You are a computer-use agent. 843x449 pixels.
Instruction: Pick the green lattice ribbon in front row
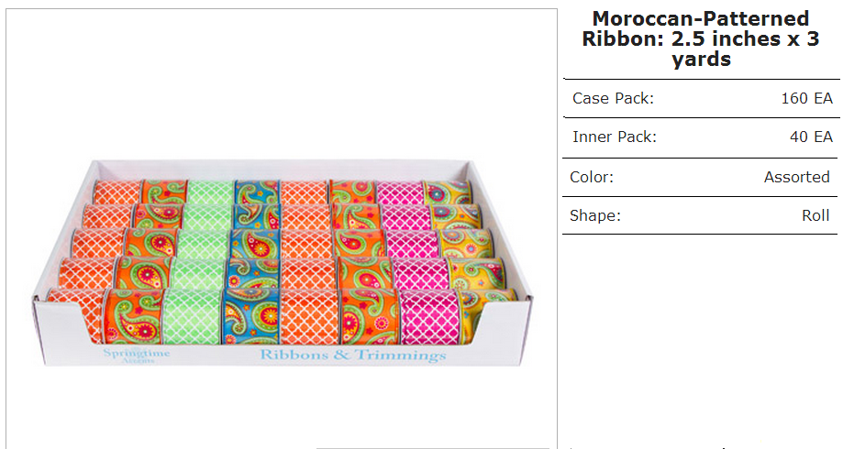tap(191, 316)
